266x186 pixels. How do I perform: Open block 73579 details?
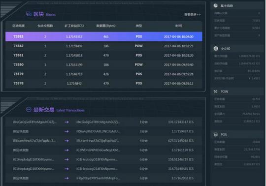pos(18,74)
